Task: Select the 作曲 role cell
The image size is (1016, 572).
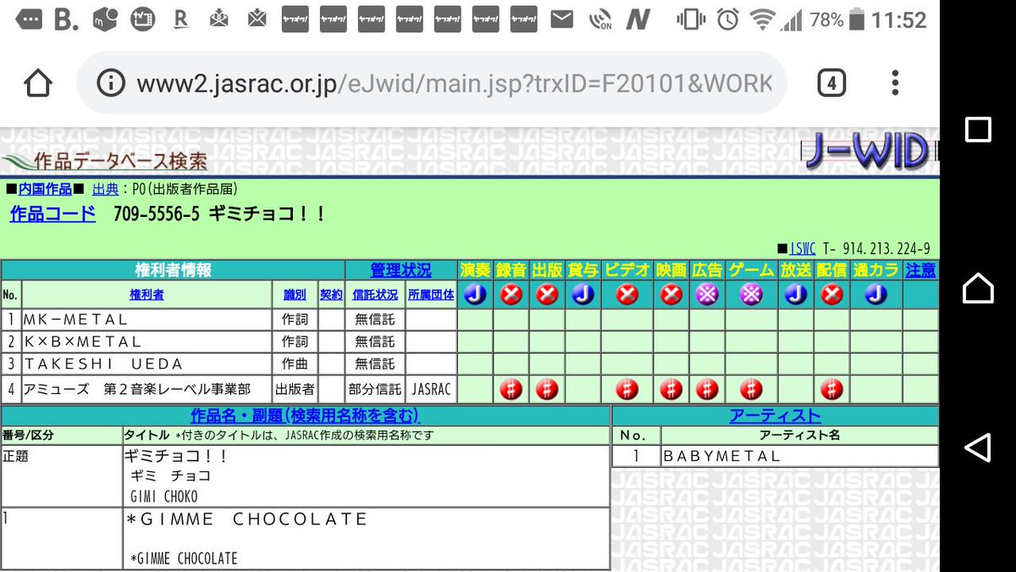Action: (295, 364)
